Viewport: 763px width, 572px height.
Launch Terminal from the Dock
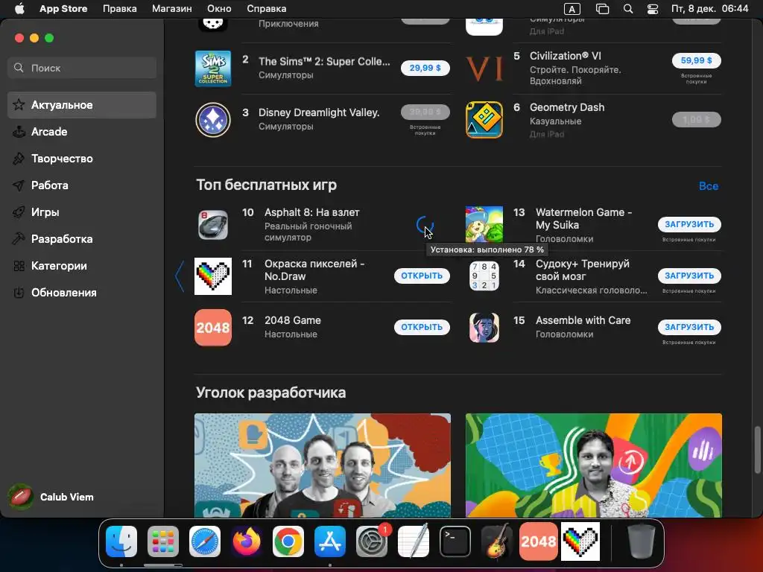click(455, 541)
